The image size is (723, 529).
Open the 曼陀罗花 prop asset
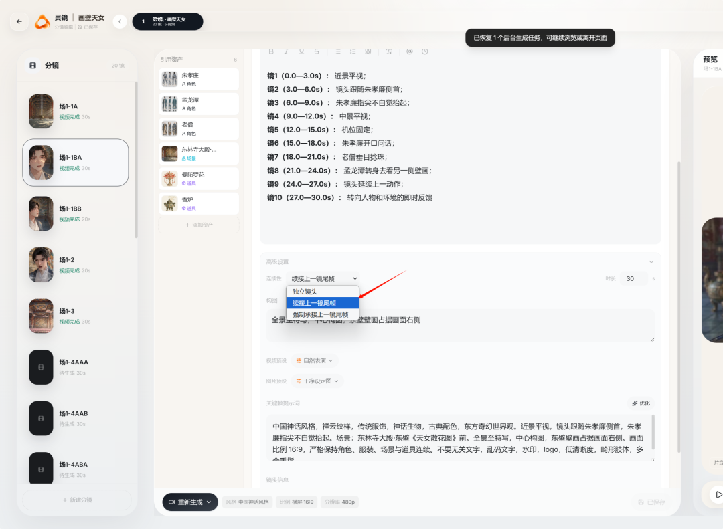[199, 179]
